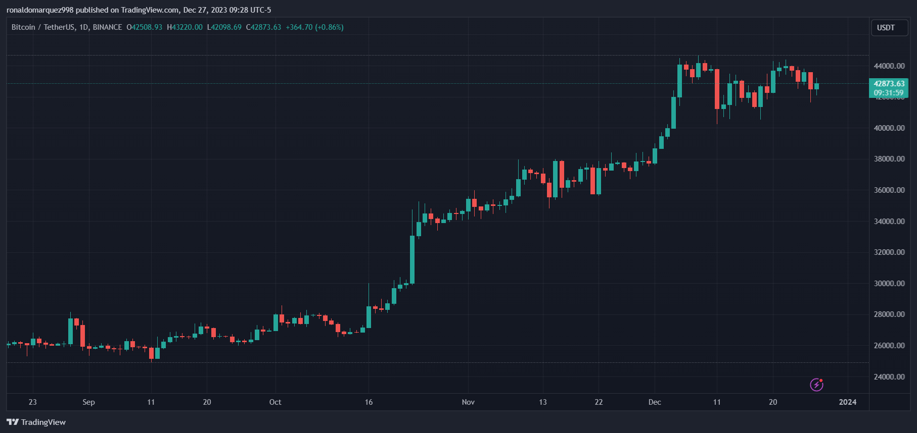This screenshot has height=433, width=917.
Task: Click the 23 date label before Sep
Action: 33,402
